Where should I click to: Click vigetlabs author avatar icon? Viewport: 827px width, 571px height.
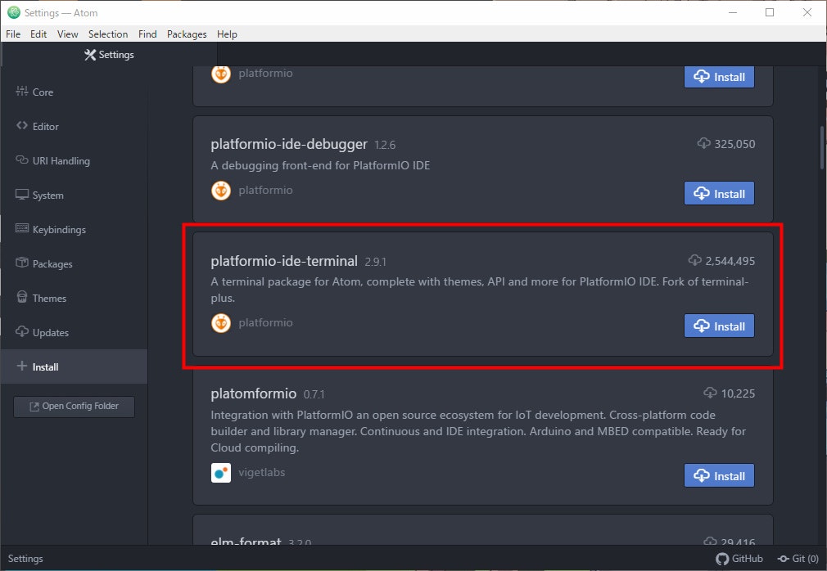(221, 473)
